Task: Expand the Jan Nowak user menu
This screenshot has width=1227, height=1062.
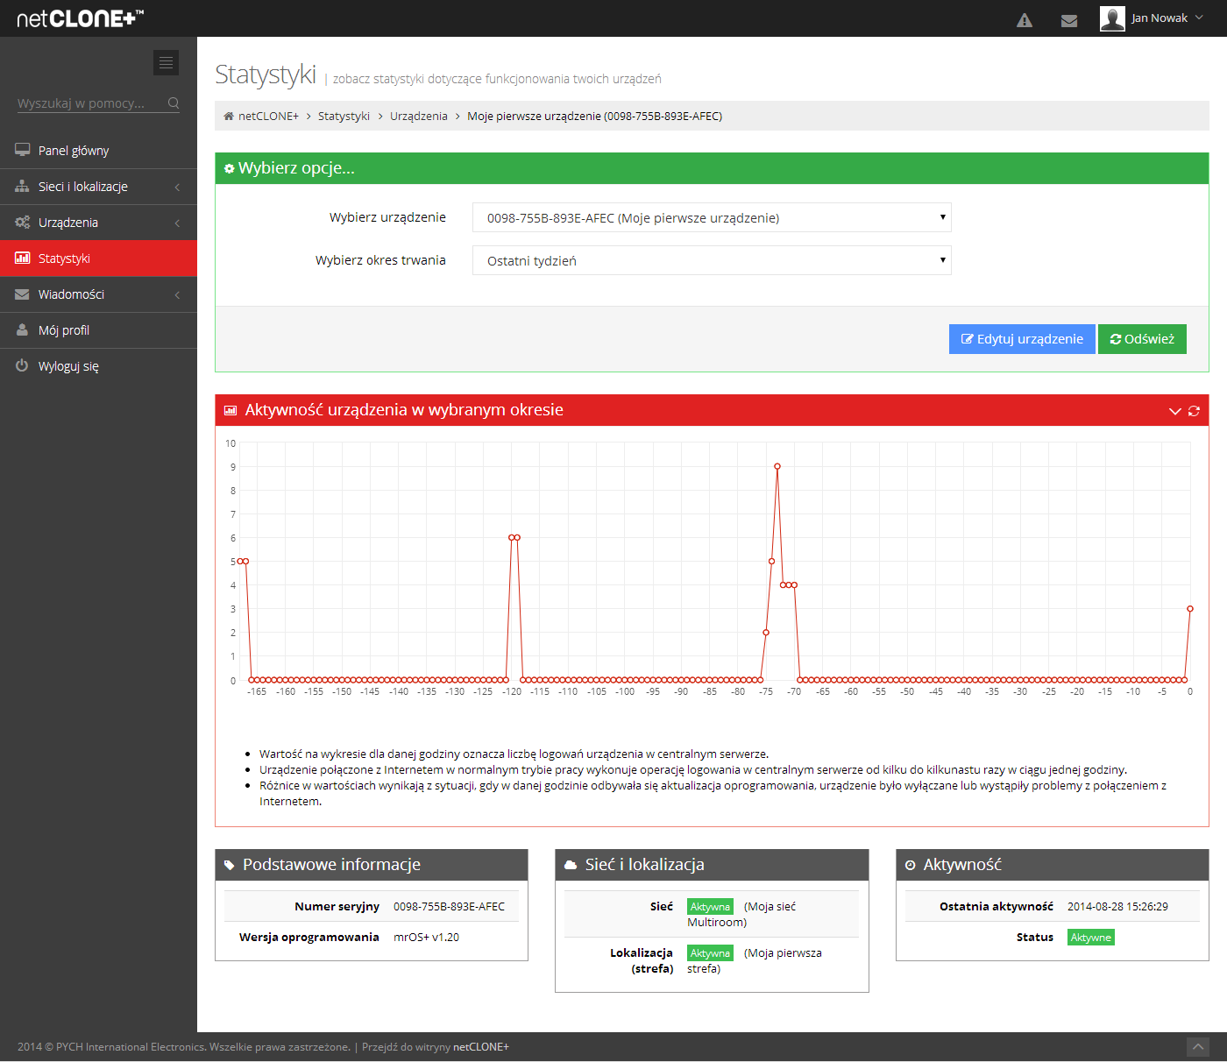Action: (x=1199, y=18)
